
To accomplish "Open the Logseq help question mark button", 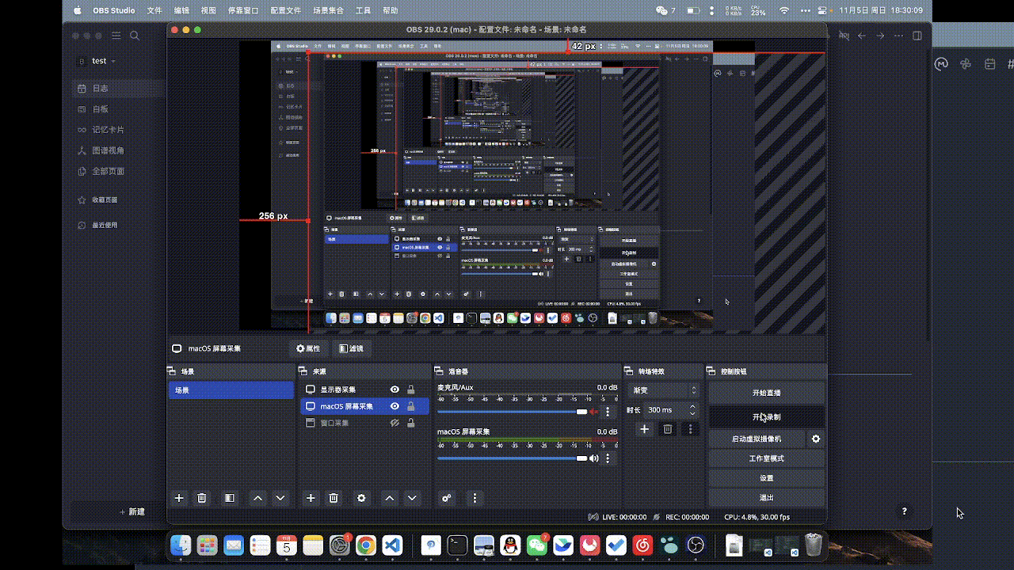I will [905, 511].
